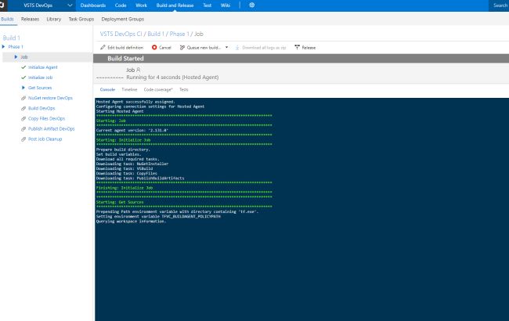
Task: Open the Test menu
Action: tap(207, 5)
